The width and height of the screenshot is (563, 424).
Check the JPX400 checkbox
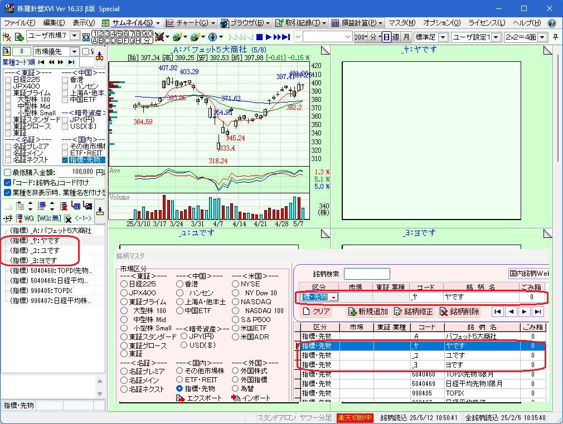click(8, 86)
